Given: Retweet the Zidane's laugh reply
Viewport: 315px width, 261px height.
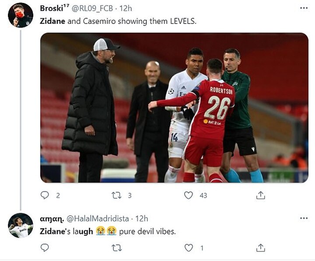Looking at the screenshot, I should pos(116,248).
